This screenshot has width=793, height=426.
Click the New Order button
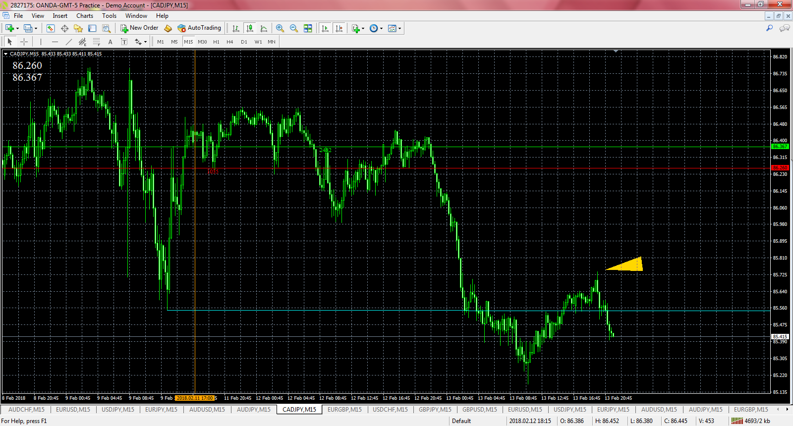pos(139,28)
